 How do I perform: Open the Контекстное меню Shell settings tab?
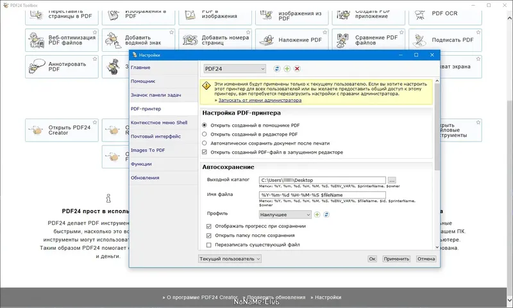[164, 122]
